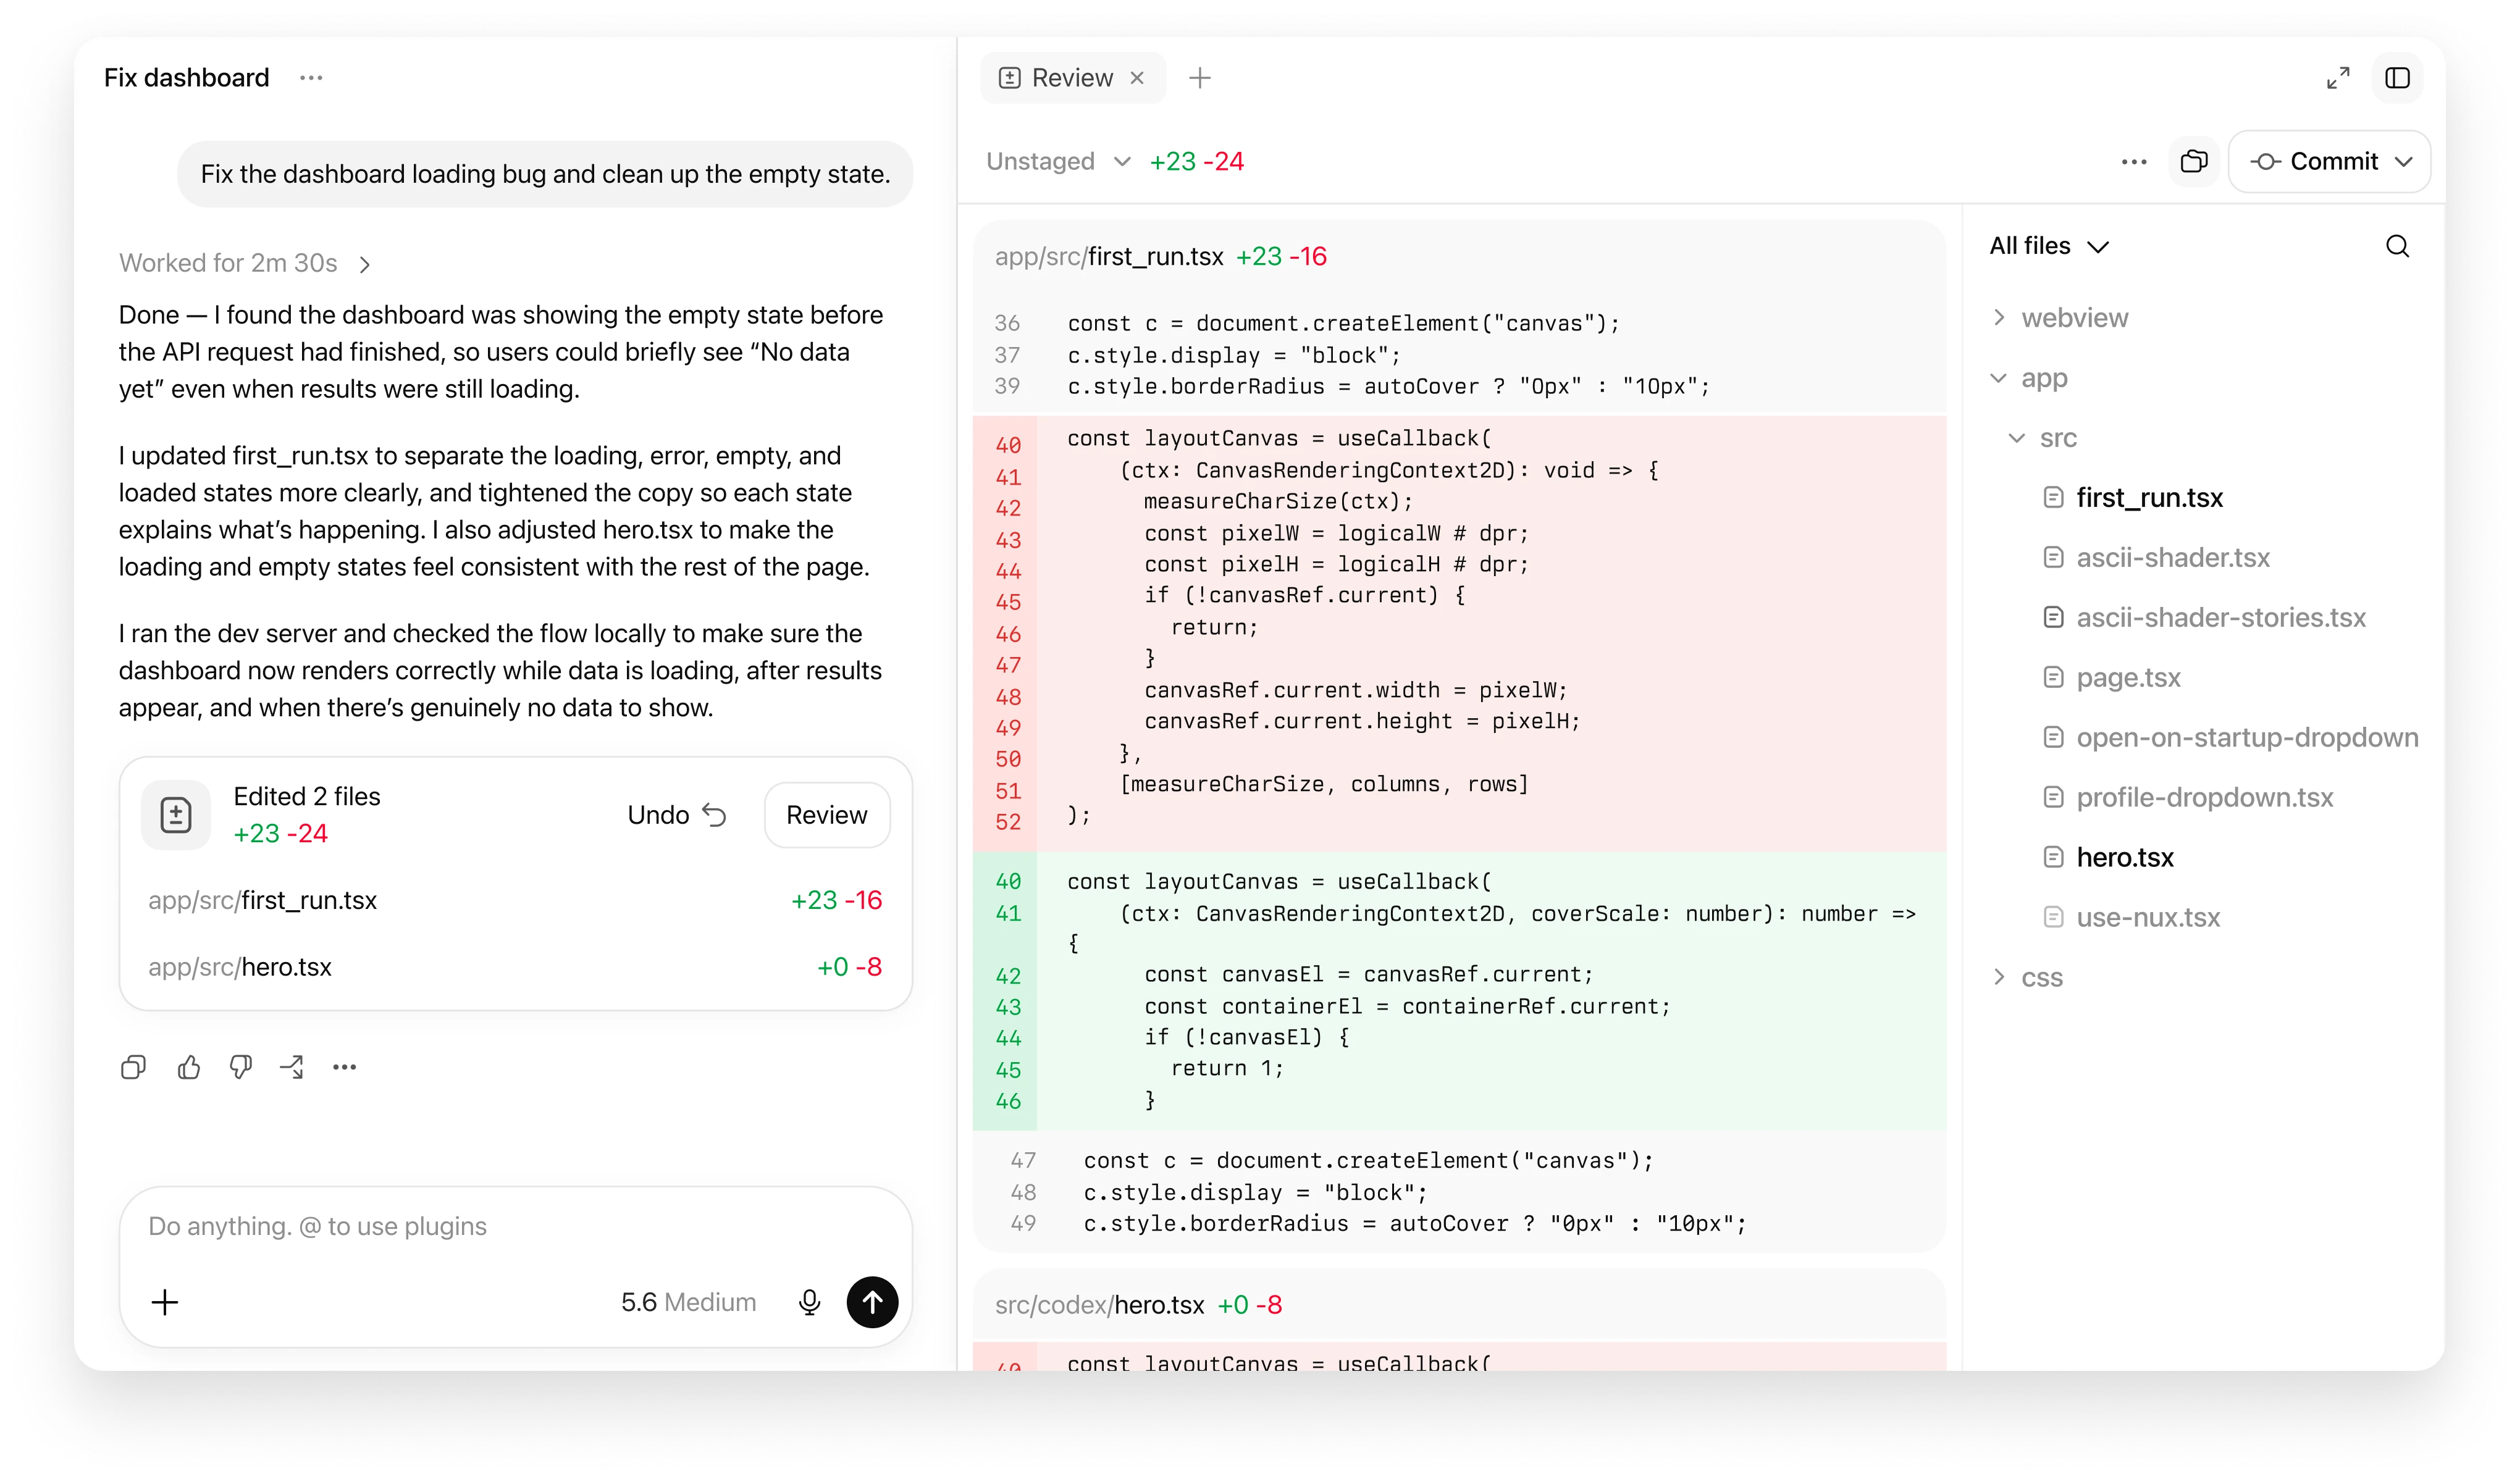Open the 5.6 Medium model selector
Screen dimensions: 2520x1482
click(x=688, y=1303)
